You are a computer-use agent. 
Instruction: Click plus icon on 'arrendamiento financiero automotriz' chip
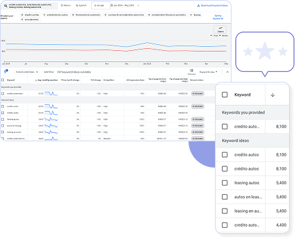click(149, 15)
